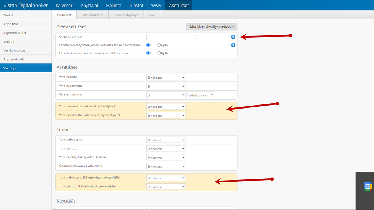Click Muokkaa viestitysasetuksia button
This screenshot has width=374, height=210.
click(x=212, y=26)
